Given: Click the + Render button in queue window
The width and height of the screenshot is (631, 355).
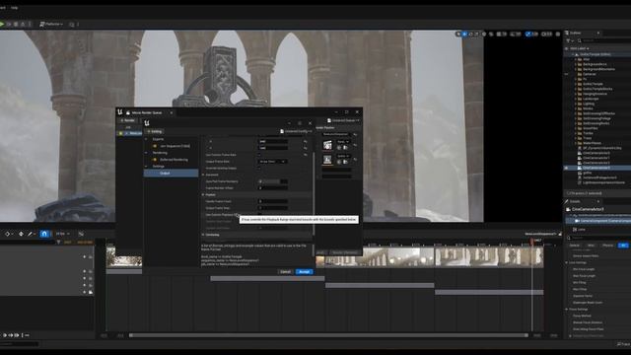Looking at the screenshot, I should point(127,120).
